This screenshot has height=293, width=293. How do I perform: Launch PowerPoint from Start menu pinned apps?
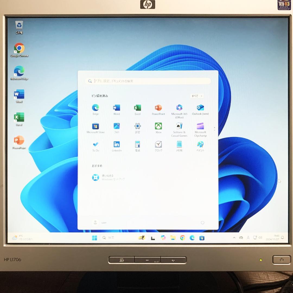point(158,110)
